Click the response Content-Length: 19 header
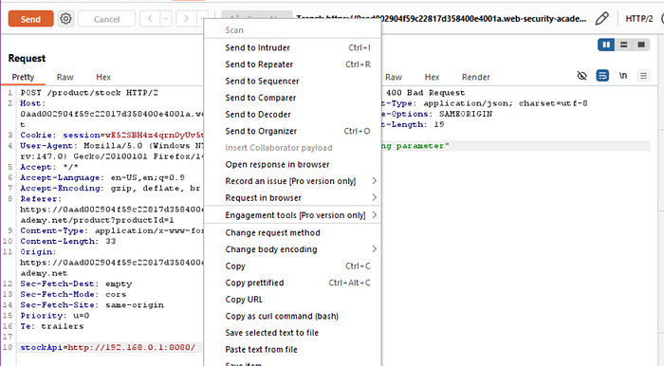 [413, 124]
